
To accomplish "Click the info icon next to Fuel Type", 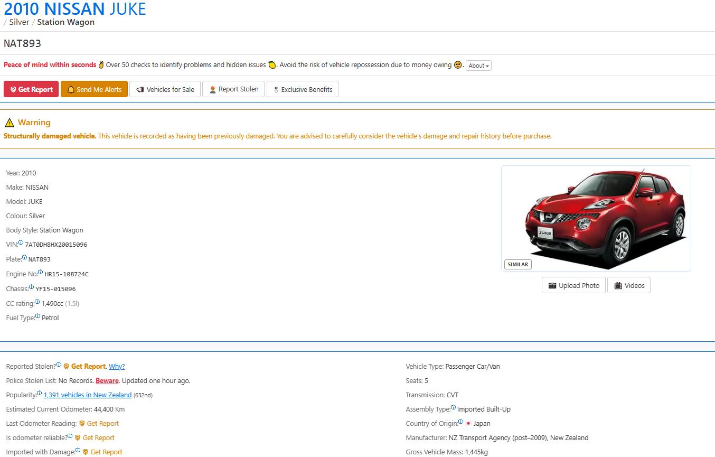I will coord(37,316).
